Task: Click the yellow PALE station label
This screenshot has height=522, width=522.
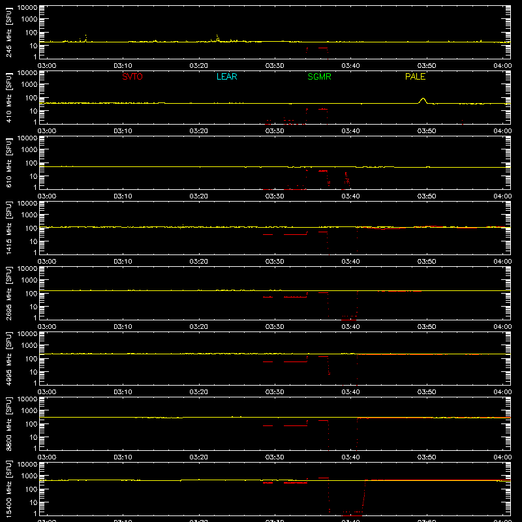Action: click(415, 76)
